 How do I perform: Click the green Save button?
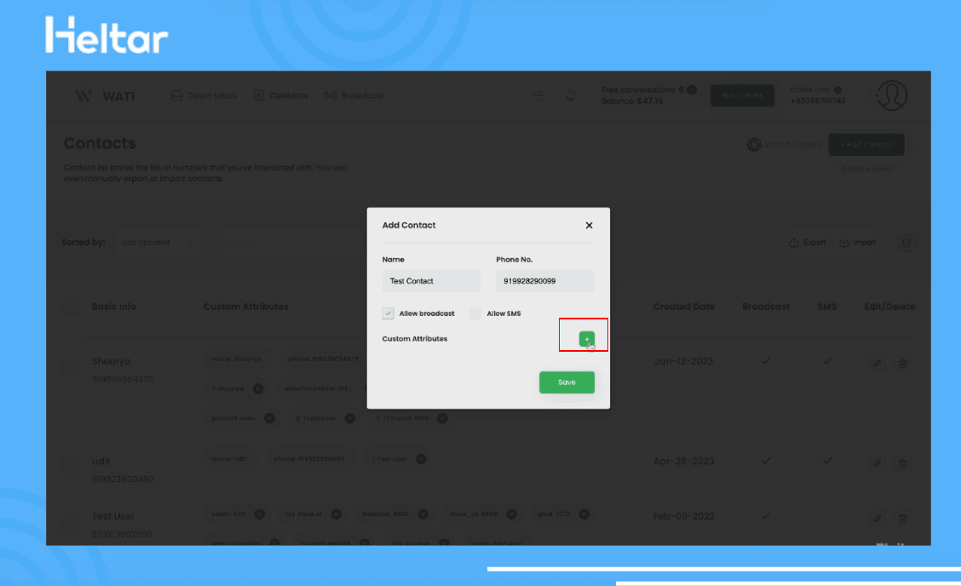click(x=567, y=382)
